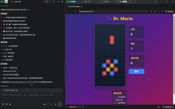Click the circular target icon in browser toolbar
The height and width of the screenshot is (109, 175).
point(151,11)
